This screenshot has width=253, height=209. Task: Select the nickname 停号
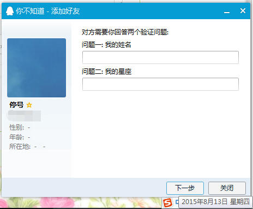16,105
